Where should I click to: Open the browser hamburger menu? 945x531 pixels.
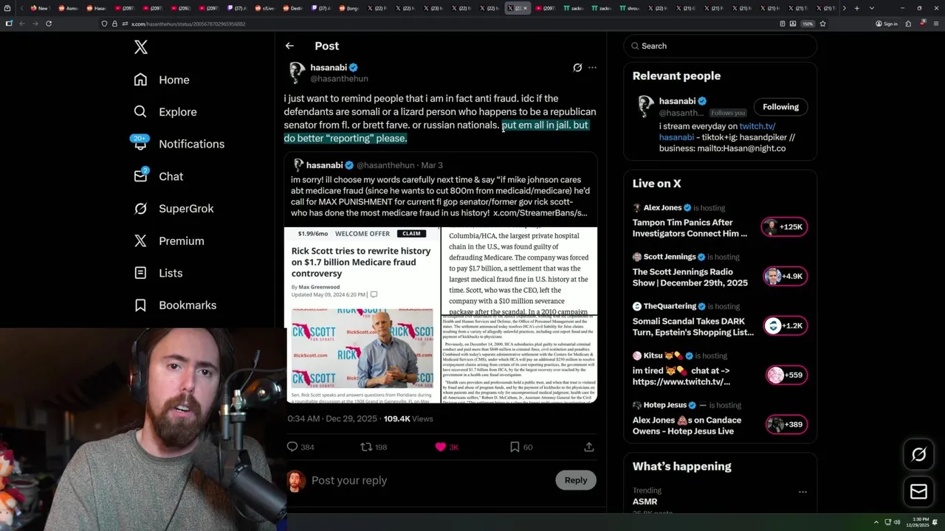(x=936, y=24)
